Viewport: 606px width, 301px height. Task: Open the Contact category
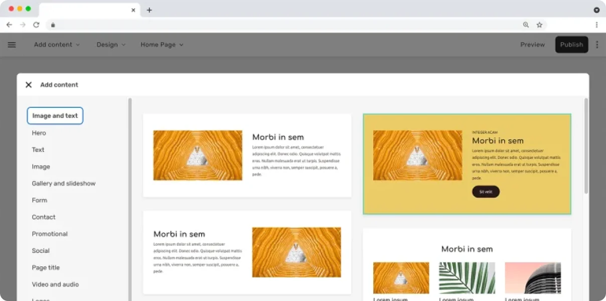[x=44, y=217]
